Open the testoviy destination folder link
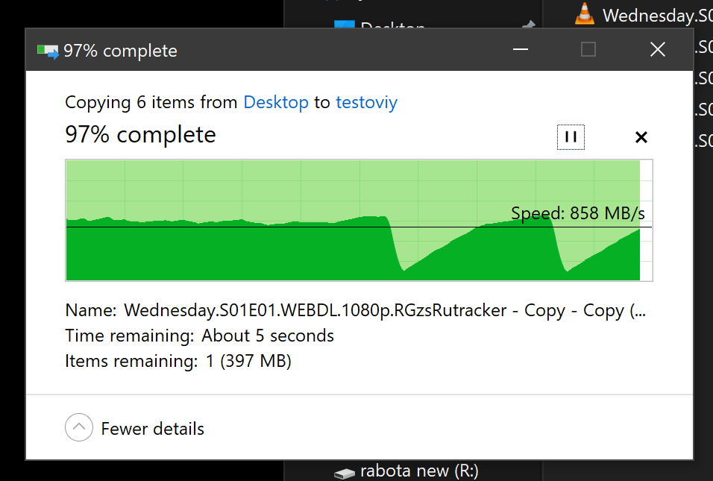Viewport: 713px width, 481px height. 366,102
